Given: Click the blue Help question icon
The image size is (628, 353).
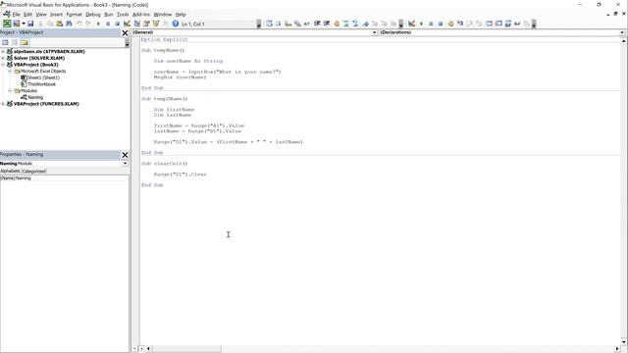Looking at the screenshot, I should (x=176, y=24).
